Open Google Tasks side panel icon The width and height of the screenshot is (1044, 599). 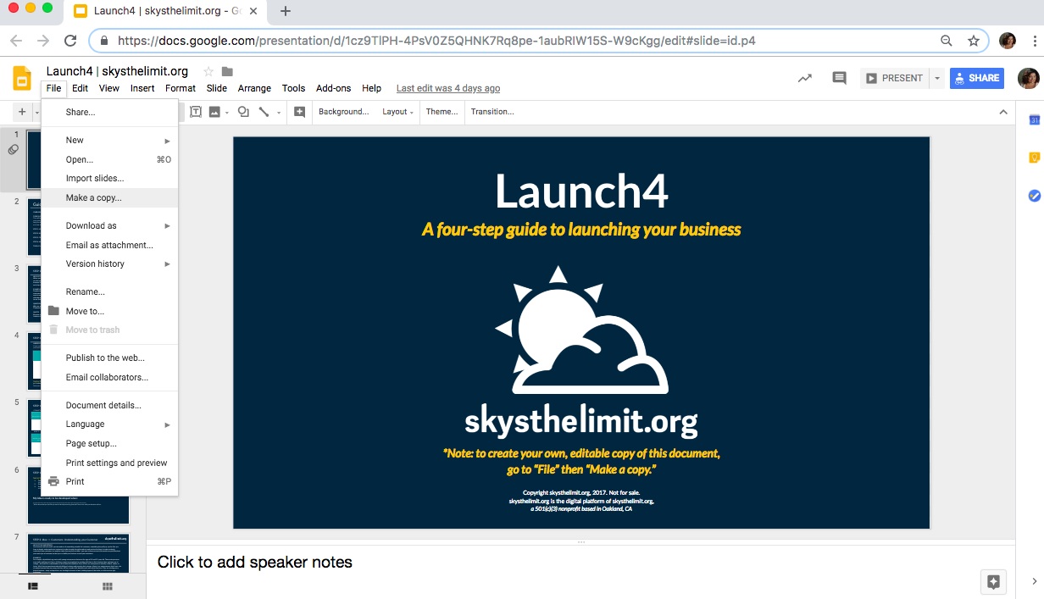pyautogui.click(x=1034, y=196)
